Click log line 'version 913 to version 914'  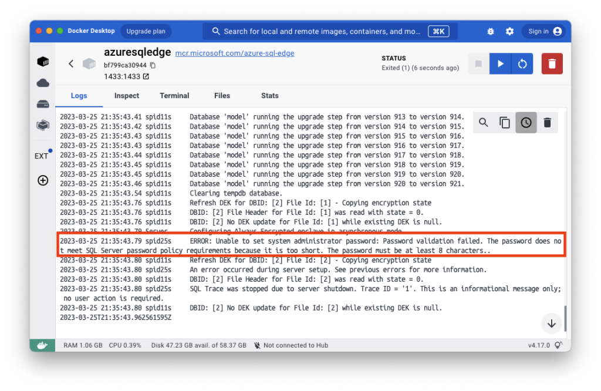(262, 117)
